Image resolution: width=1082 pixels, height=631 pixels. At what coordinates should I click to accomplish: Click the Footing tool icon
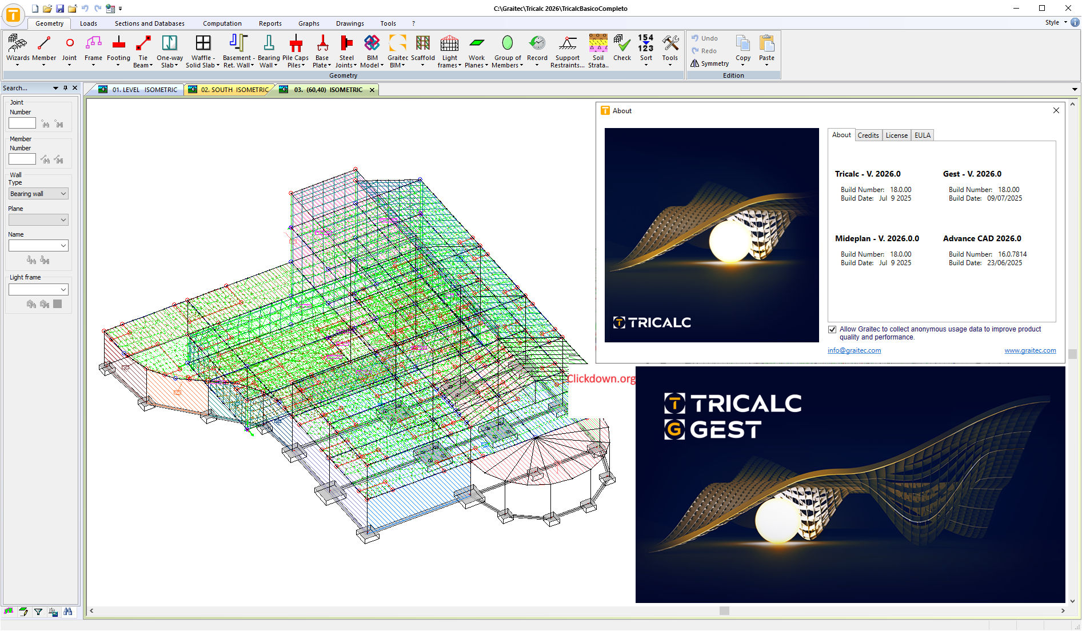[x=118, y=44]
